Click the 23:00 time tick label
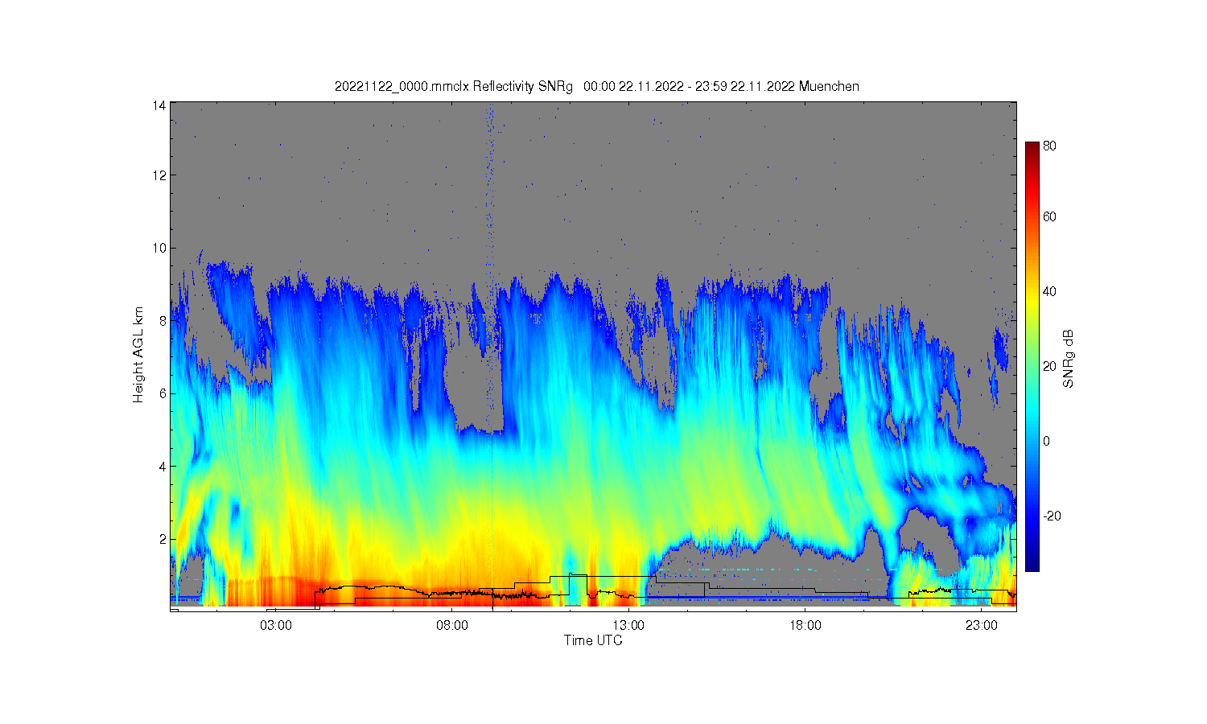 tap(981, 625)
